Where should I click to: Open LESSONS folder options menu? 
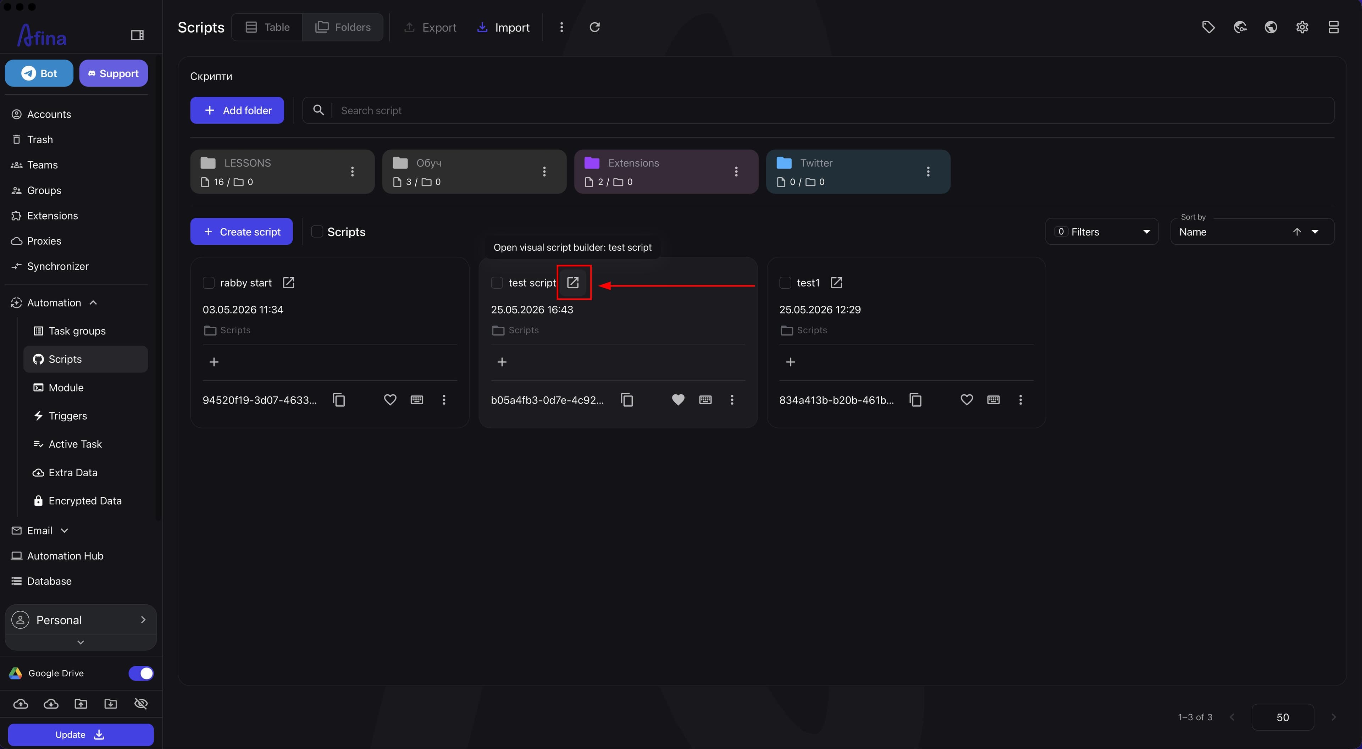pyautogui.click(x=352, y=171)
